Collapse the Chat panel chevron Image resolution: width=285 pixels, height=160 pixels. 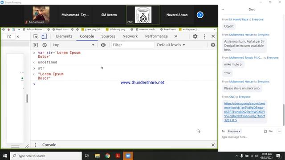point(223,10)
